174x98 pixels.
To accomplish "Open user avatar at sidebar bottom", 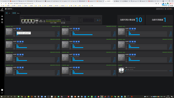I will [x=2, y=90].
